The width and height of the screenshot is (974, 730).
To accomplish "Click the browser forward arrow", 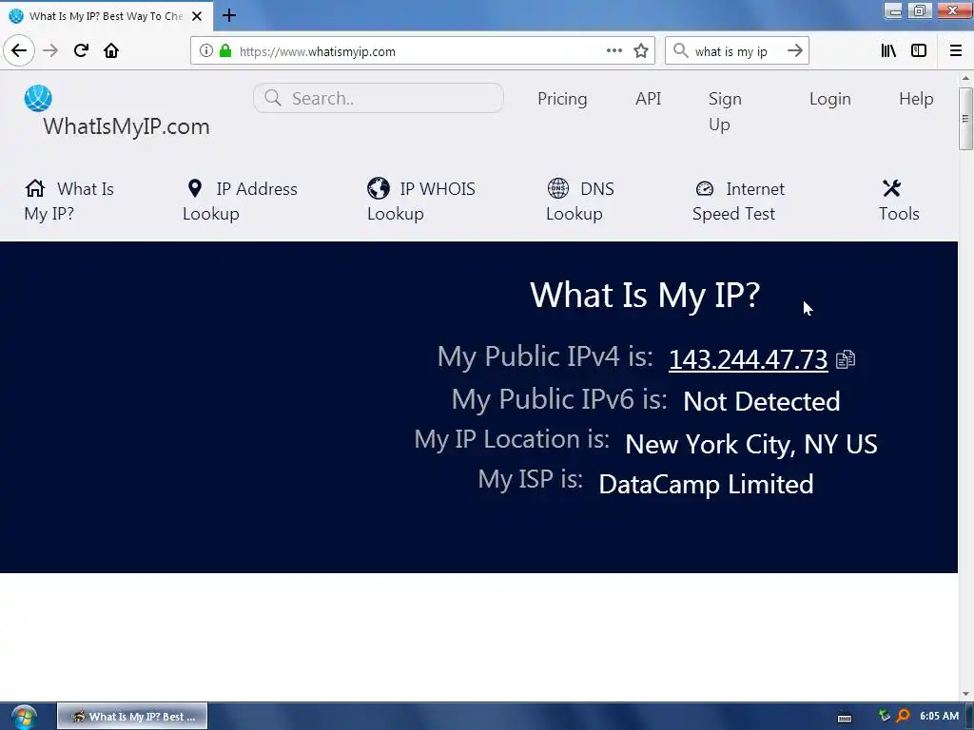I will [50, 51].
